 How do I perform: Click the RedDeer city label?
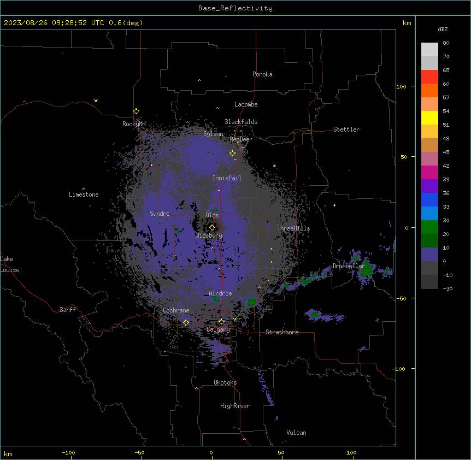(240, 139)
